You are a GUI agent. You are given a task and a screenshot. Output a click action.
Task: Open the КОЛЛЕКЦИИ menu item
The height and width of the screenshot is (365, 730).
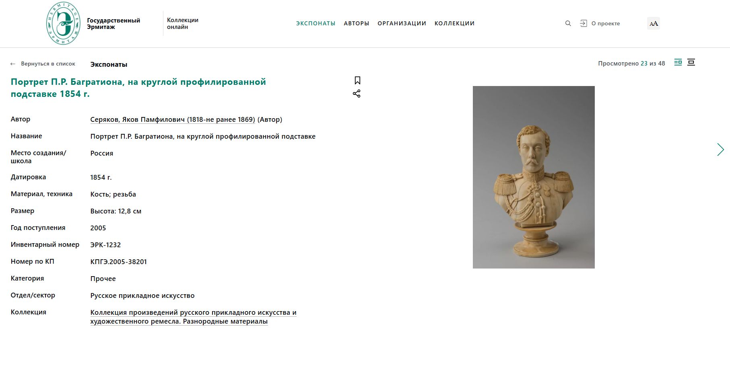click(x=455, y=23)
